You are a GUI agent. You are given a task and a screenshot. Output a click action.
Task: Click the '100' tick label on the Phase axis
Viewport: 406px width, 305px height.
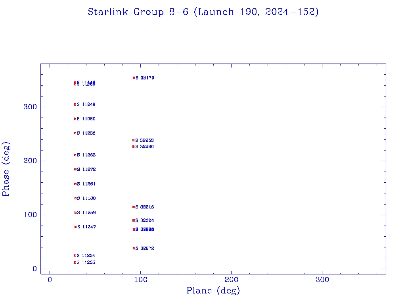coord(30,215)
